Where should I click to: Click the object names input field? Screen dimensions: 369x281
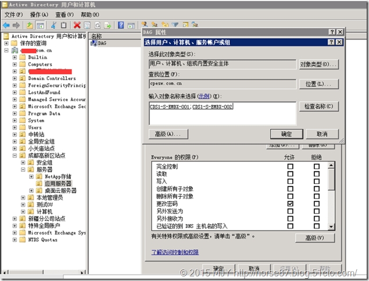coord(222,113)
